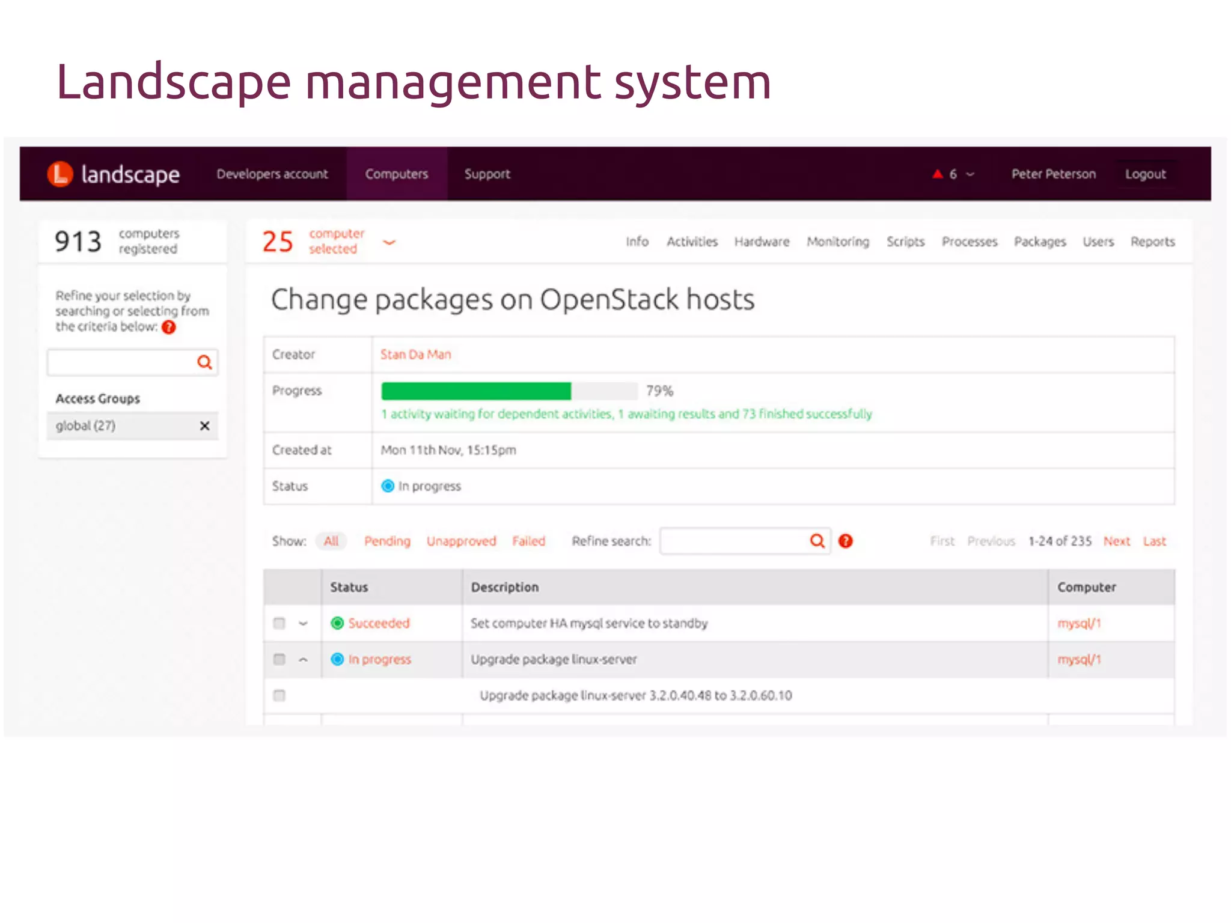Open mysql/1 link in Succeeded row
Viewport: 1231px width, 923px height.
pyautogui.click(x=1079, y=623)
